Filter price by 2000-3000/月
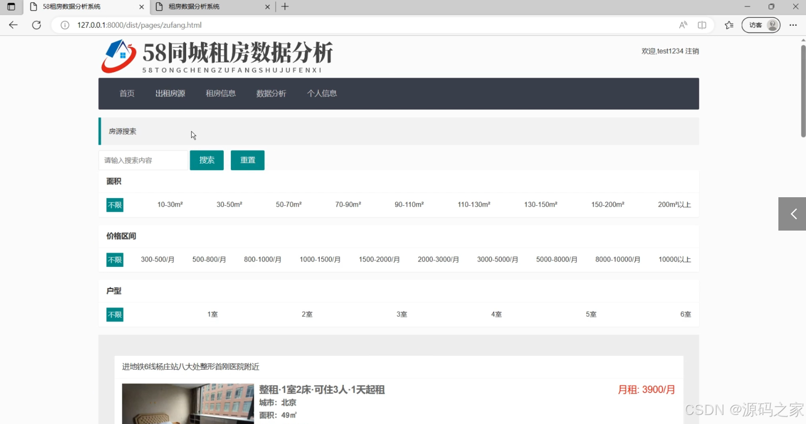 (438, 260)
